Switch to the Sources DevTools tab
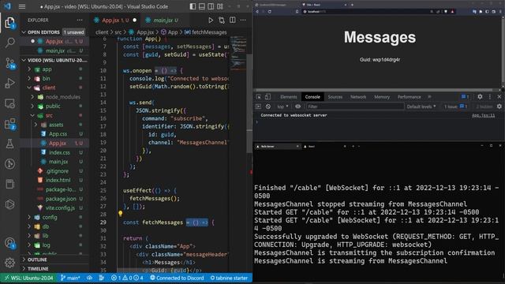 coord(335,96)
